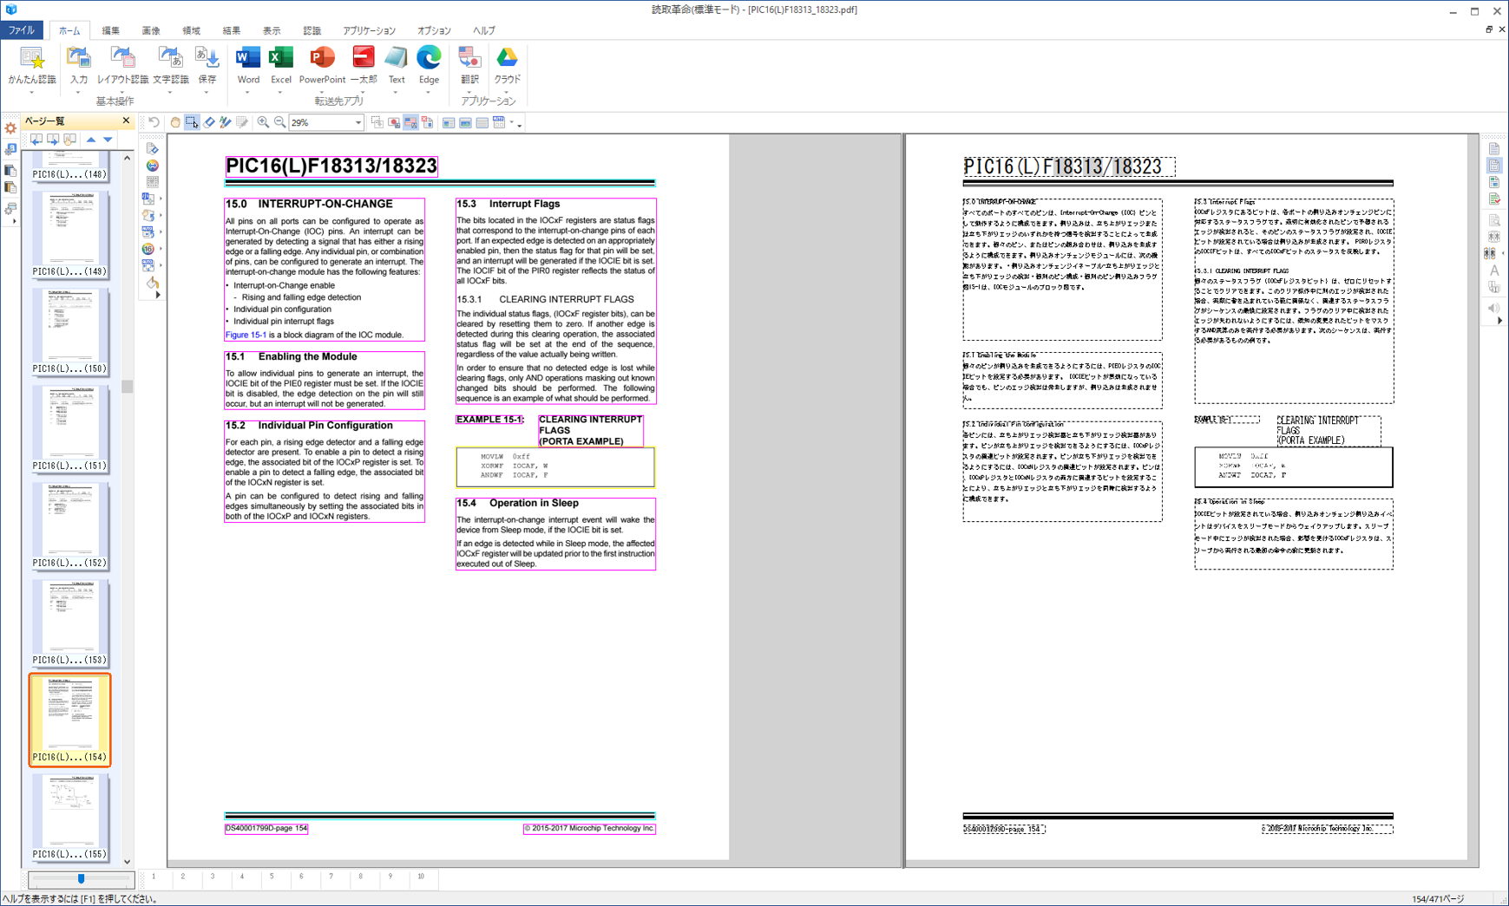The height and width of the screenshot is (906, 1509).
Task: Click the Figure 15-1 link in document
Action: 246,335
